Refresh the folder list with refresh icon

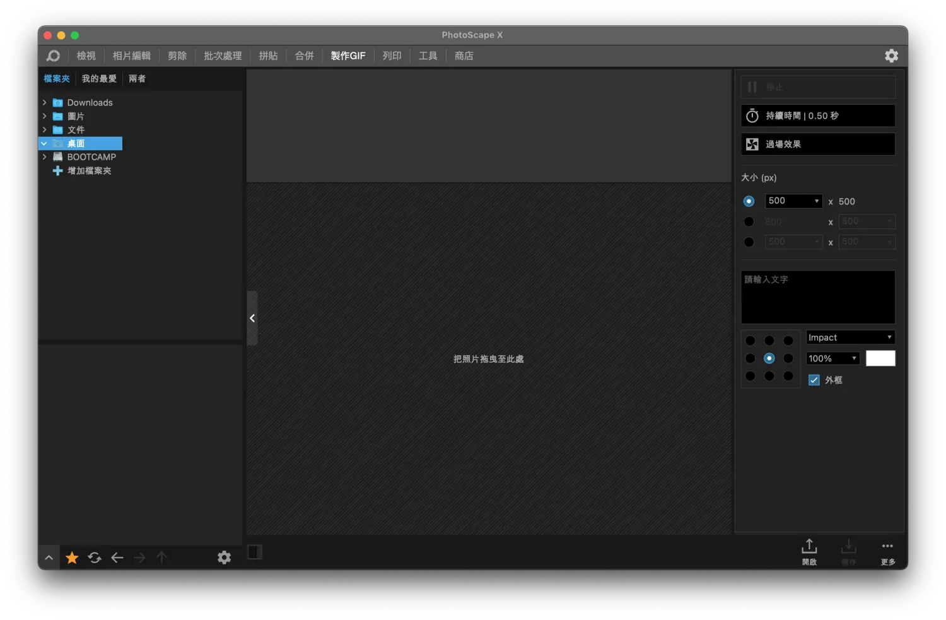(x=95, y=558)
